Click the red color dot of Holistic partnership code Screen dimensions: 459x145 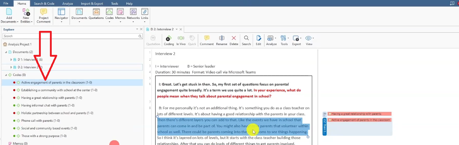point(14,113)
